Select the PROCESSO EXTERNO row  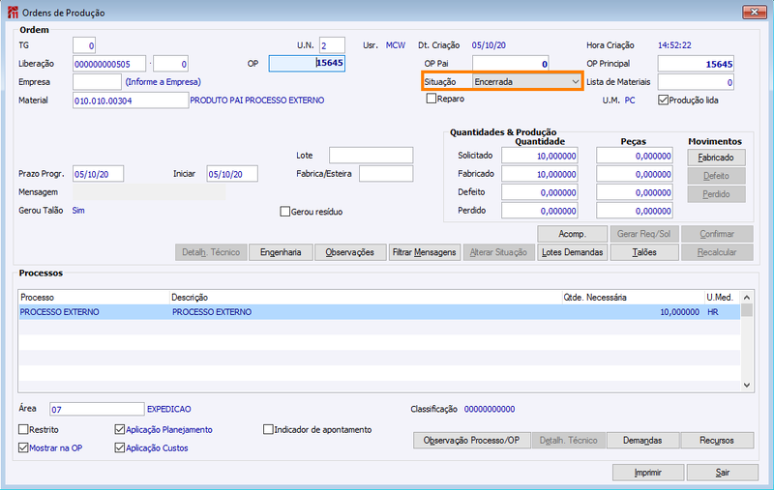379,312
